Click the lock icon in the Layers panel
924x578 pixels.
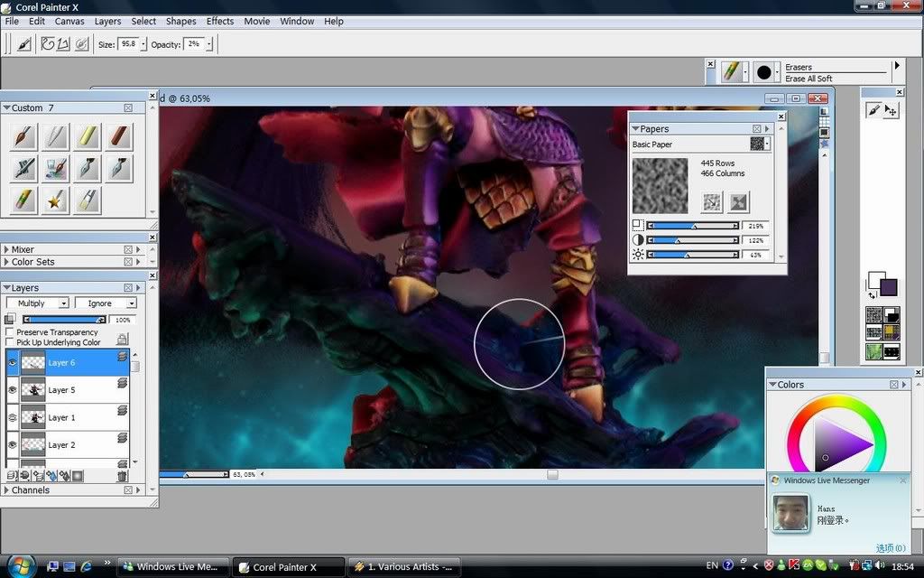pyautogui.click(x=122, y=339)
